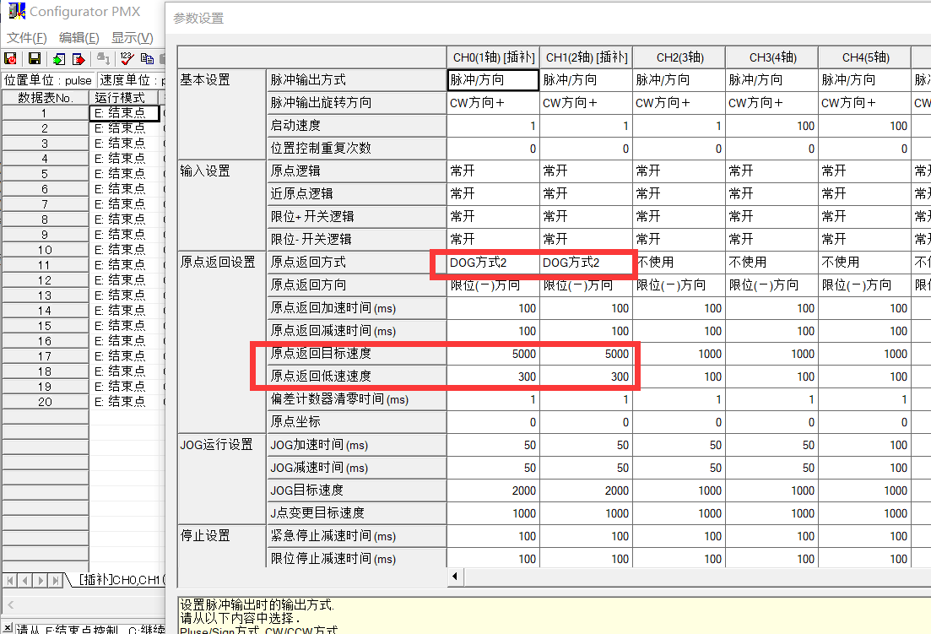Screen dimensions: 931x634
Task: Open the 编辑(E) menu
Action: coord(78,38)
